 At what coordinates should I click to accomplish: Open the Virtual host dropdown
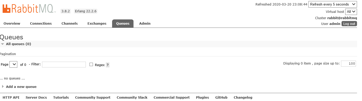point(351,12)
